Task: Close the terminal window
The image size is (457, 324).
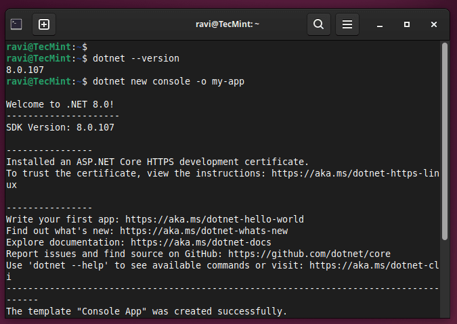Action: pyautogui.click(x=434, y=24)
